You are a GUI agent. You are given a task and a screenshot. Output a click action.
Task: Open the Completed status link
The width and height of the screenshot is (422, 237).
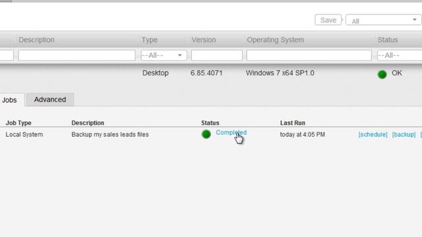(x=231, y=132)
